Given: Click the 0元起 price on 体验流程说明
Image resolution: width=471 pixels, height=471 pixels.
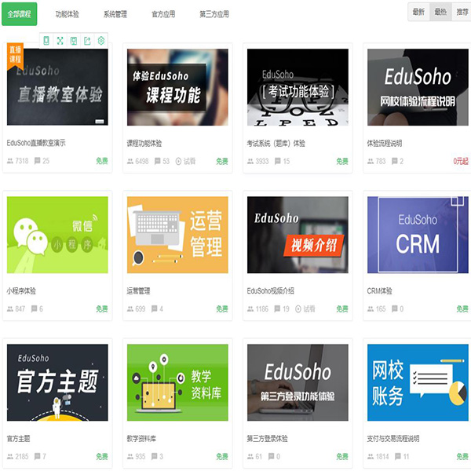Looking at the screenshot, I should (461, 161).
